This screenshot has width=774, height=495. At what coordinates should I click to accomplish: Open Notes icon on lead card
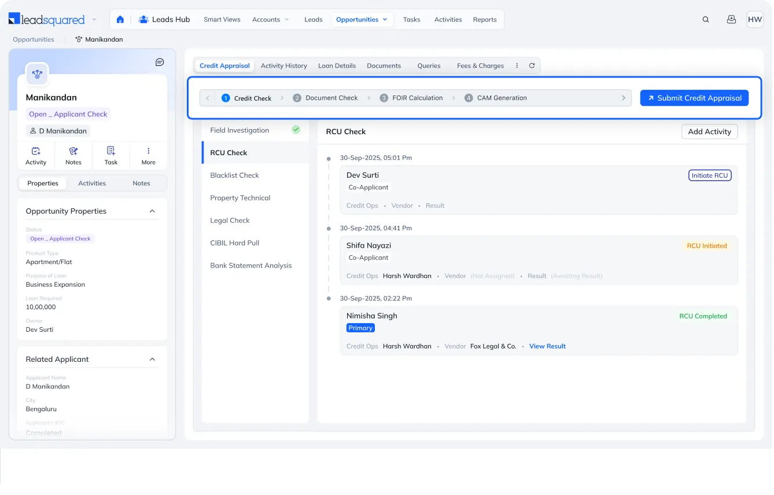pos(73,155)
